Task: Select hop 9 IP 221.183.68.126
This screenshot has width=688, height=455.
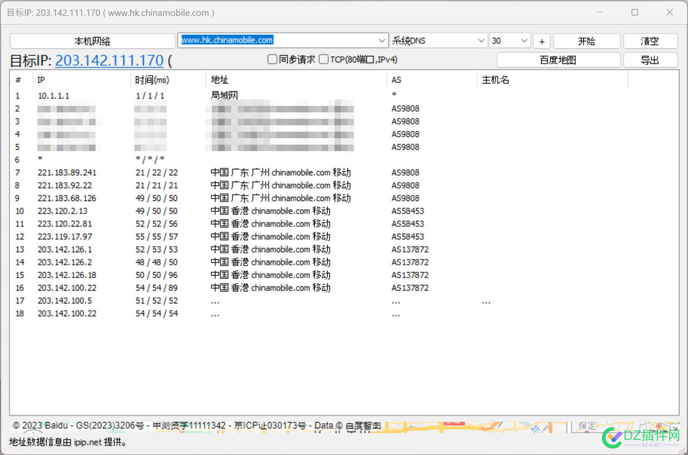Action: pyautogui.click(x=67, y=198)
